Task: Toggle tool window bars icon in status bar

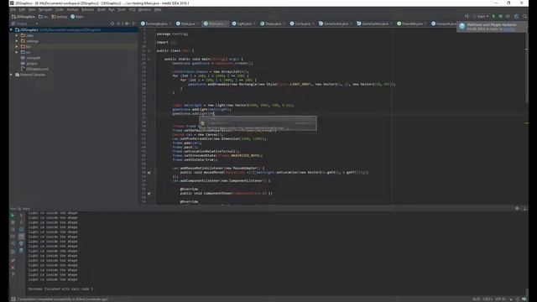Action: [x=13, y=299]
